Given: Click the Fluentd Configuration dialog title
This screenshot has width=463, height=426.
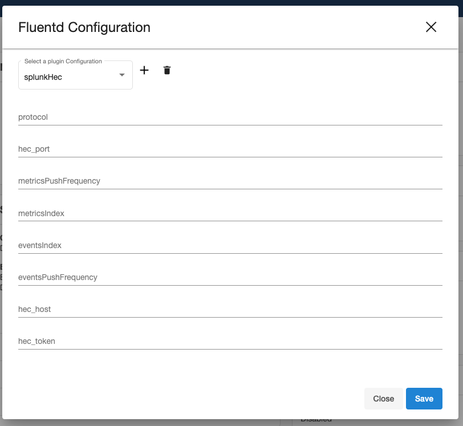Looking at the screenshot, I should pyautogui.click(x=84, y=27).
